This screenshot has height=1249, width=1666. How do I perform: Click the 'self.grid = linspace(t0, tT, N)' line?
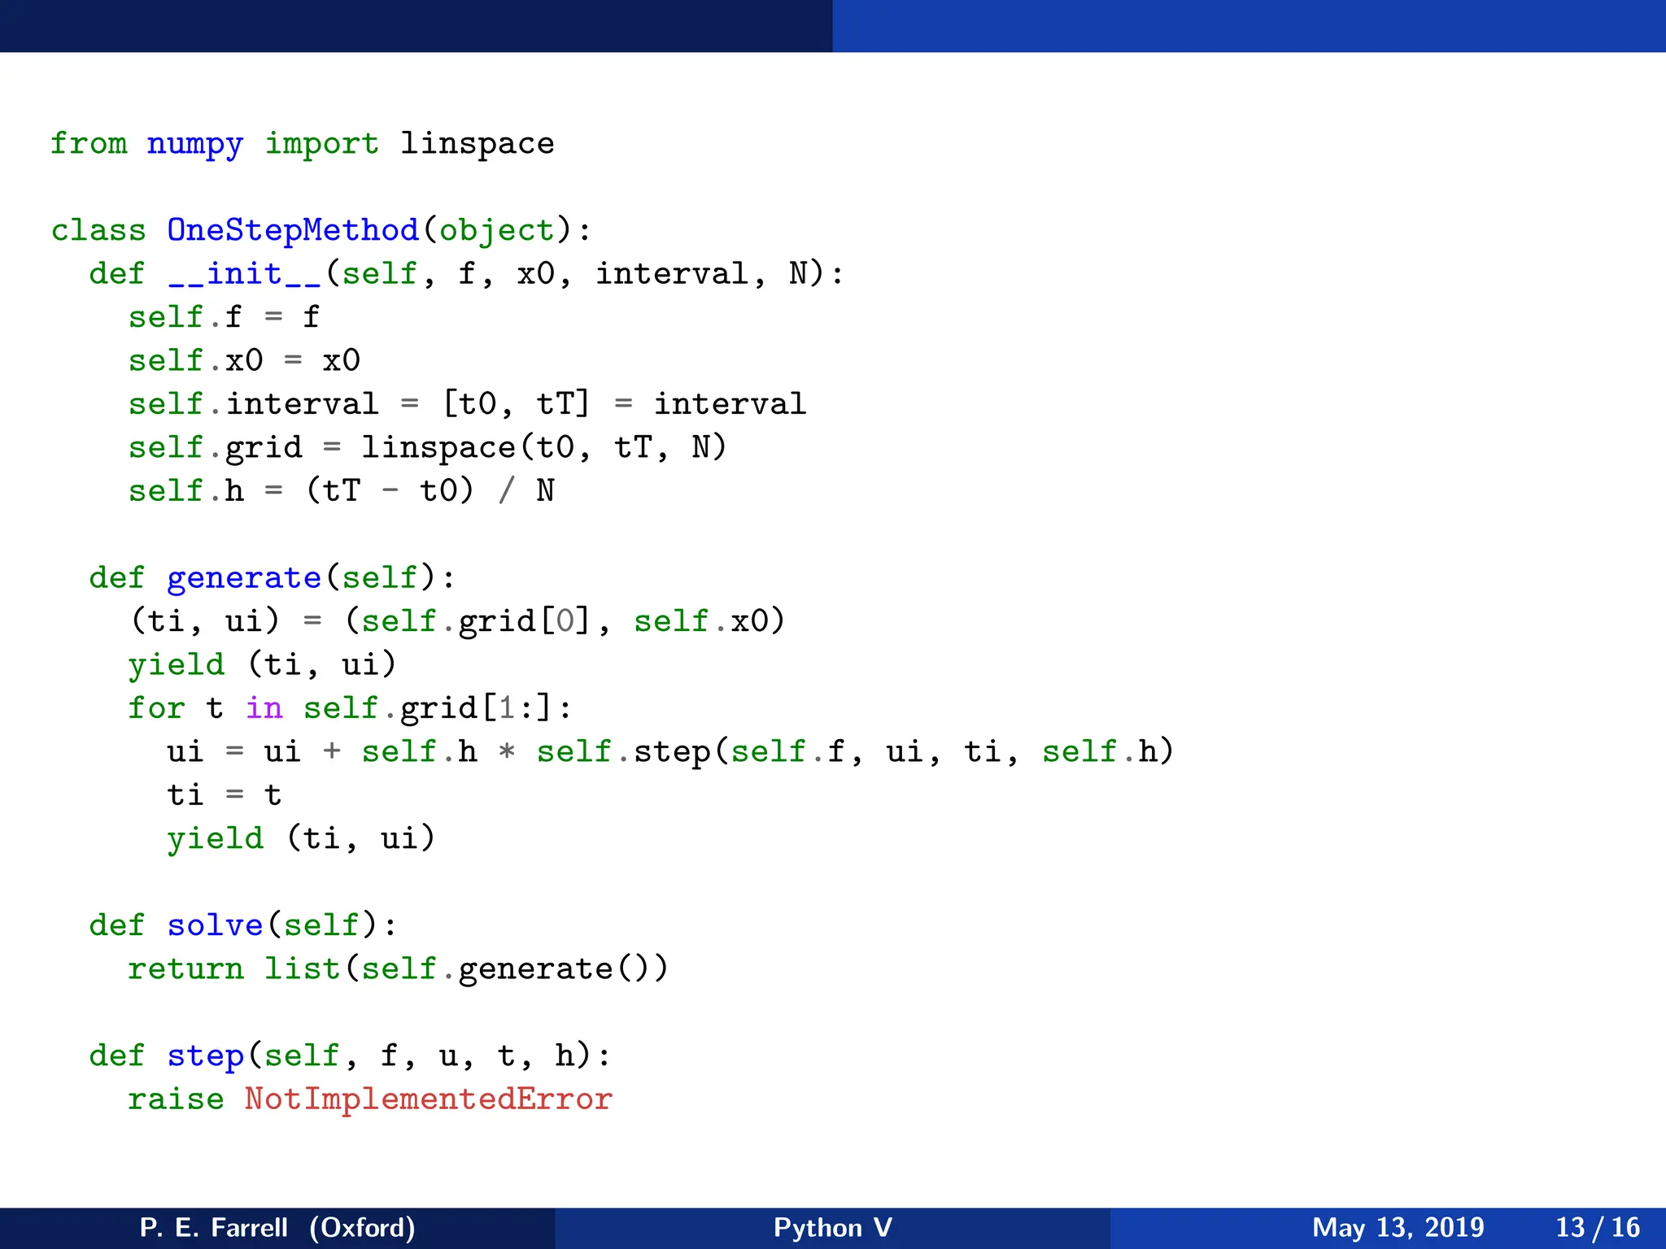coord(427,448)
